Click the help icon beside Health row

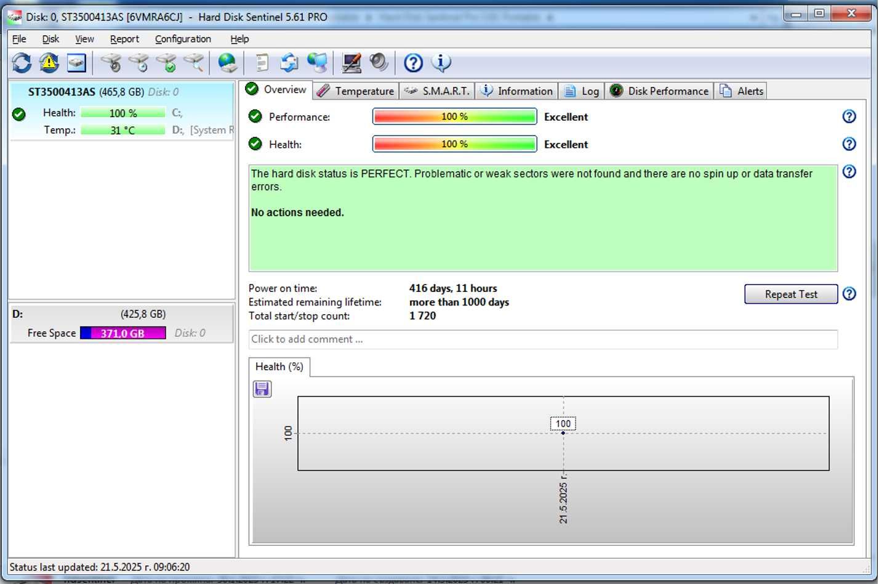[849, 144]
